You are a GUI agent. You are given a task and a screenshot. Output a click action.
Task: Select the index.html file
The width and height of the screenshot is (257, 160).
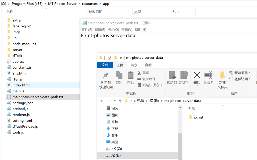pos(21,85)
